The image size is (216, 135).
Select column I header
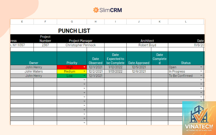point(116,22)
